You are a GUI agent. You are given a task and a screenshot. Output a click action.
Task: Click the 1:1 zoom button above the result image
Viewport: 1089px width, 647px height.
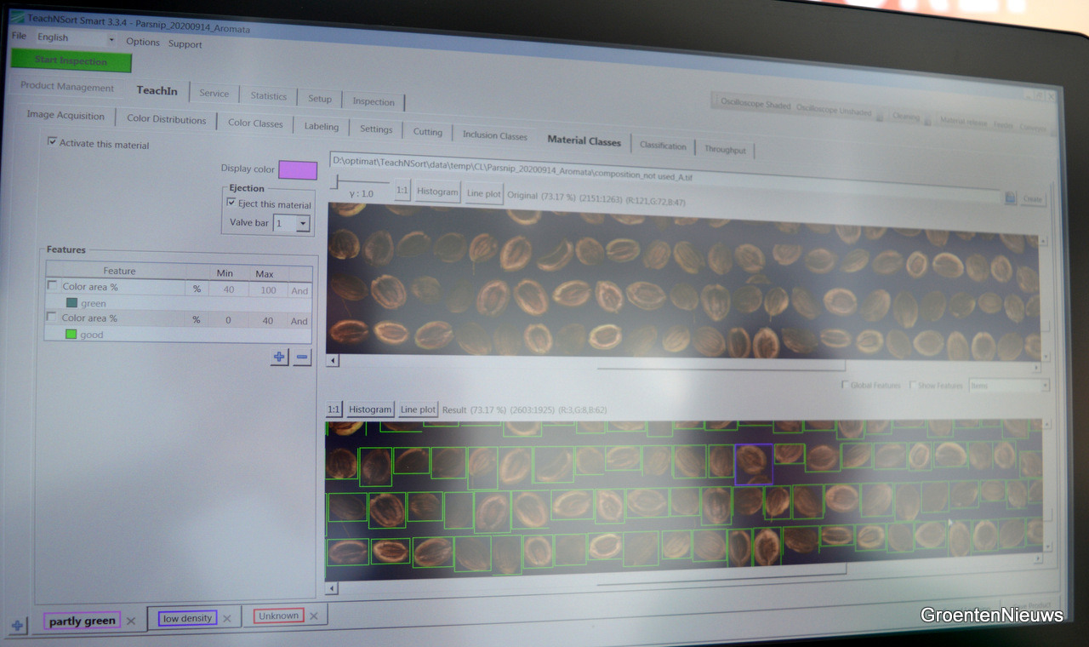[x=334, y=409]
